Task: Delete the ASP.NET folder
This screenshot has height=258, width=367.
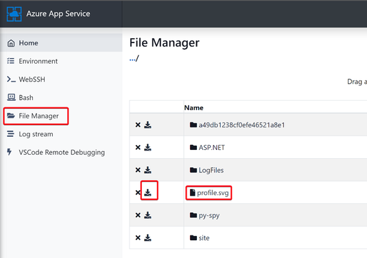Action: tap(138, 148)
